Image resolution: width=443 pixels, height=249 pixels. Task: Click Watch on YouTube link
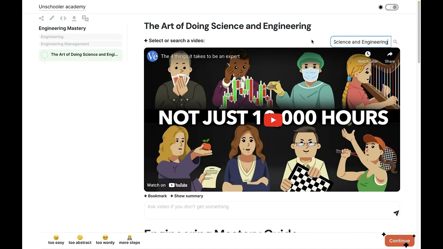(167, 185)
